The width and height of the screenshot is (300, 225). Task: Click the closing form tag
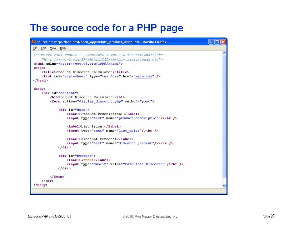[57, 177]
